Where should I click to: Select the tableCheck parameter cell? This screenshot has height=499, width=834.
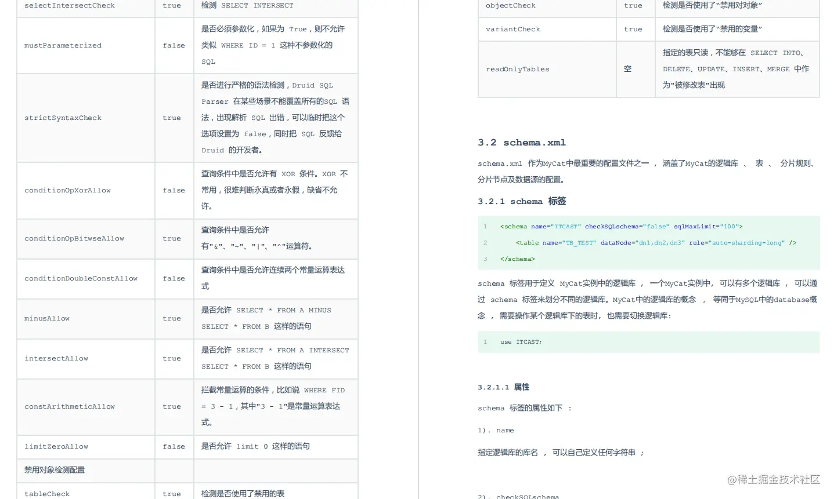[x=46, y=493]
